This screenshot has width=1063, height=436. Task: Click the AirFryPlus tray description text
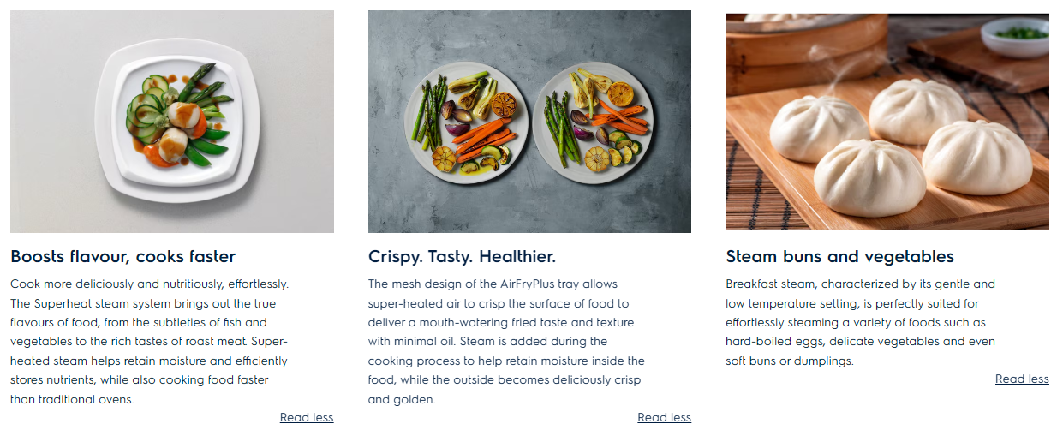[x=506, y=341]
